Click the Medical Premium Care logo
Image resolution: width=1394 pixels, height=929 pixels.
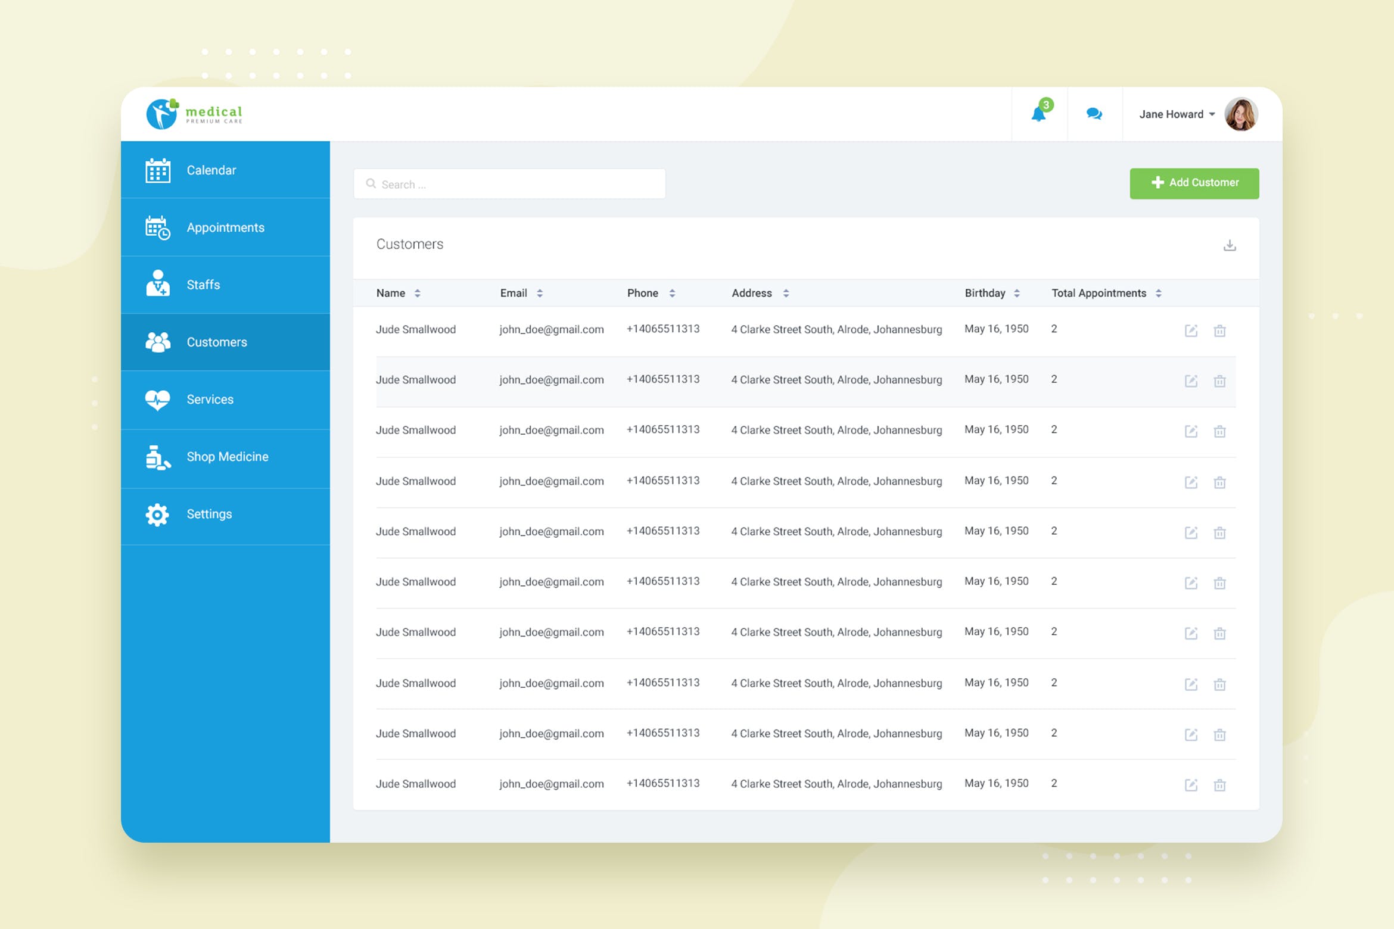point(195,114)
